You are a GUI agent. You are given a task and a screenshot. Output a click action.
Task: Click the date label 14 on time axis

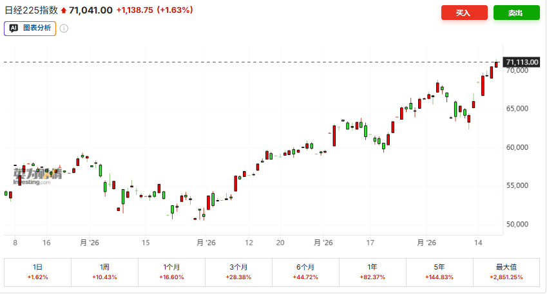[478, 243]
